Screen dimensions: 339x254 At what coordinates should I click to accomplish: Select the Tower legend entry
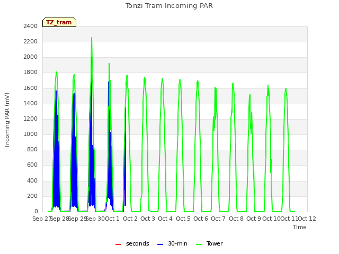pyautogui.click(x=209, y=243)
